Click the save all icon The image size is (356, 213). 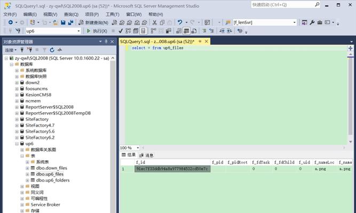(x=70, y=22)
